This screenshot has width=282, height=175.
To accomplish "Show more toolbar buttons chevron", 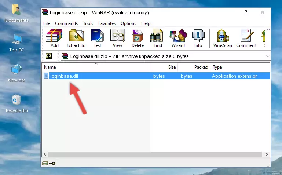I will pyautogui.click(x=268, y=30).
